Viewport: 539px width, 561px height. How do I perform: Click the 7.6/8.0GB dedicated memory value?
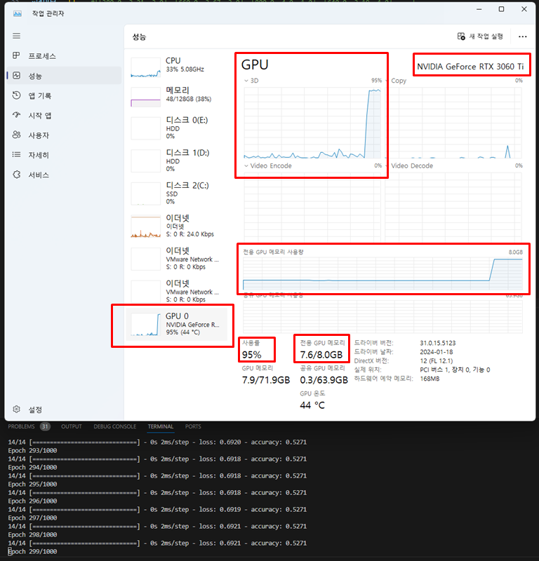point(321,355)
